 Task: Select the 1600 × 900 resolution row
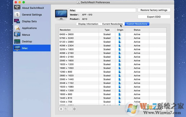(x=113, y=94)
